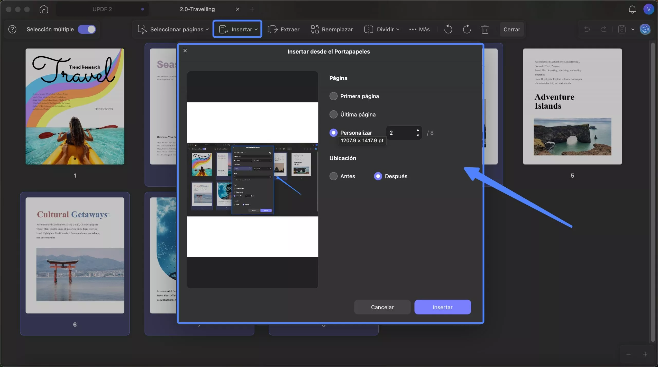The image size is (658, 367).
Task: Open the Más options menu
Action: click(419, 29)
